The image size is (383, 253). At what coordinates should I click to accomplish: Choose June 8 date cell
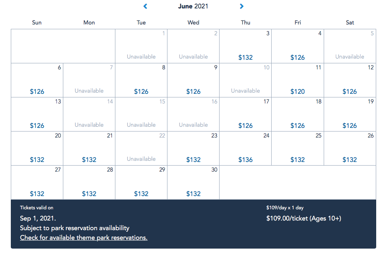pyautogui.click(x=141, y=80)
